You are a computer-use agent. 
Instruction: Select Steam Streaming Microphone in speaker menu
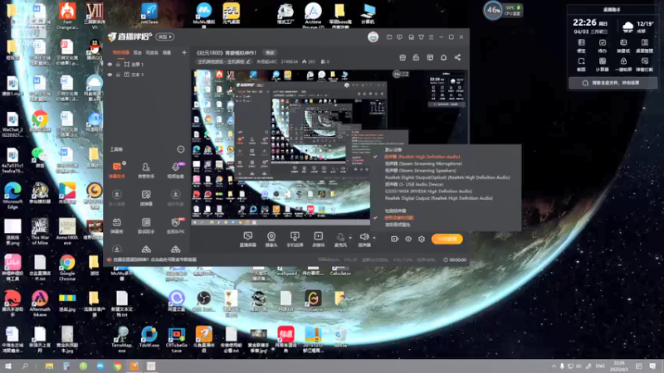pos(423,163)
